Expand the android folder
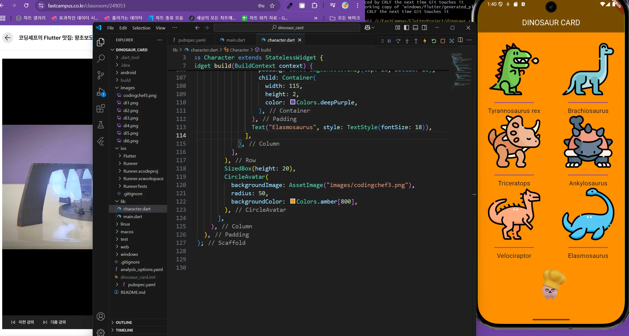The height and width of the screenshot is (336, 629). pyautogui.click(x=128, y=72)
